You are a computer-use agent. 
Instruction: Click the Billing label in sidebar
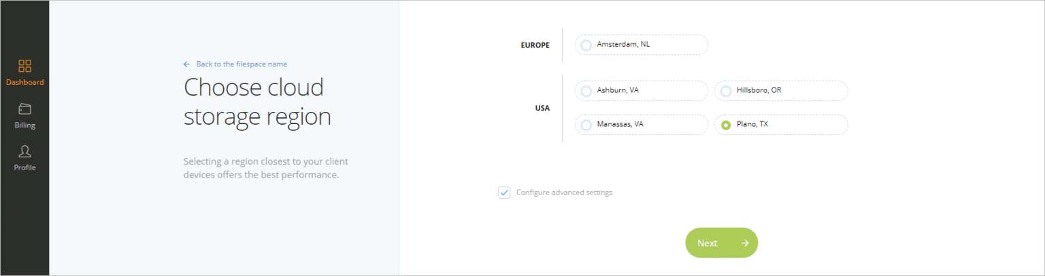point(24,125)
